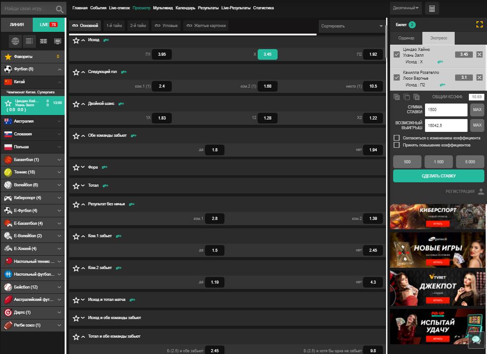Click the yellow fullscreen ticket icon
This screenshot has width=487, height=354.
click(x=479, y=25)
